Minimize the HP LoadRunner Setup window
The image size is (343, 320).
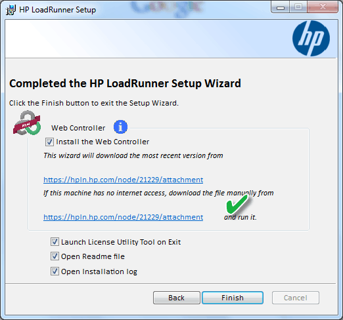tap(281, 7)
